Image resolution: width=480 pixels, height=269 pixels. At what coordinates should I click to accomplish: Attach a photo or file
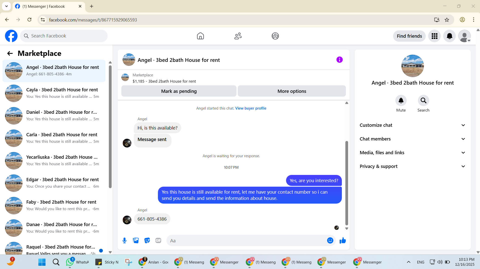point(136,241)
